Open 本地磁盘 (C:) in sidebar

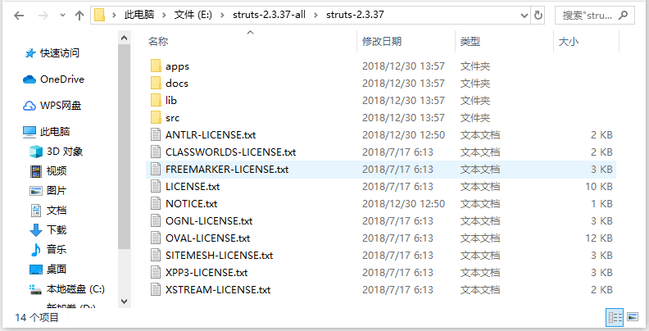pos(75,288)
